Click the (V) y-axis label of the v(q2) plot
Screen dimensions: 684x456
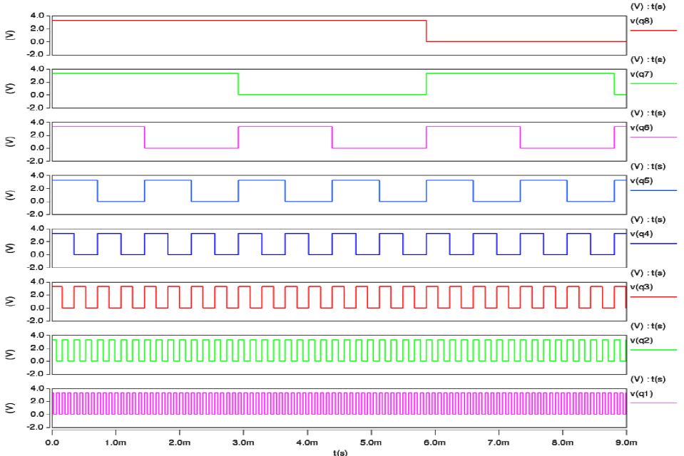(9, 354)
